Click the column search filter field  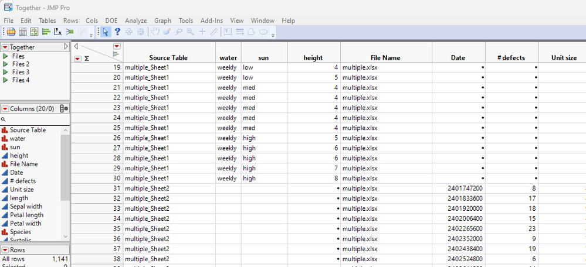coord(35,119)
